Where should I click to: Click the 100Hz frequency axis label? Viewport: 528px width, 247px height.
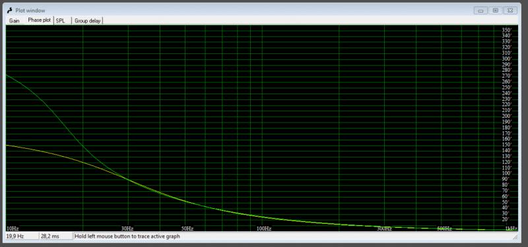click(x=263, y=229)
